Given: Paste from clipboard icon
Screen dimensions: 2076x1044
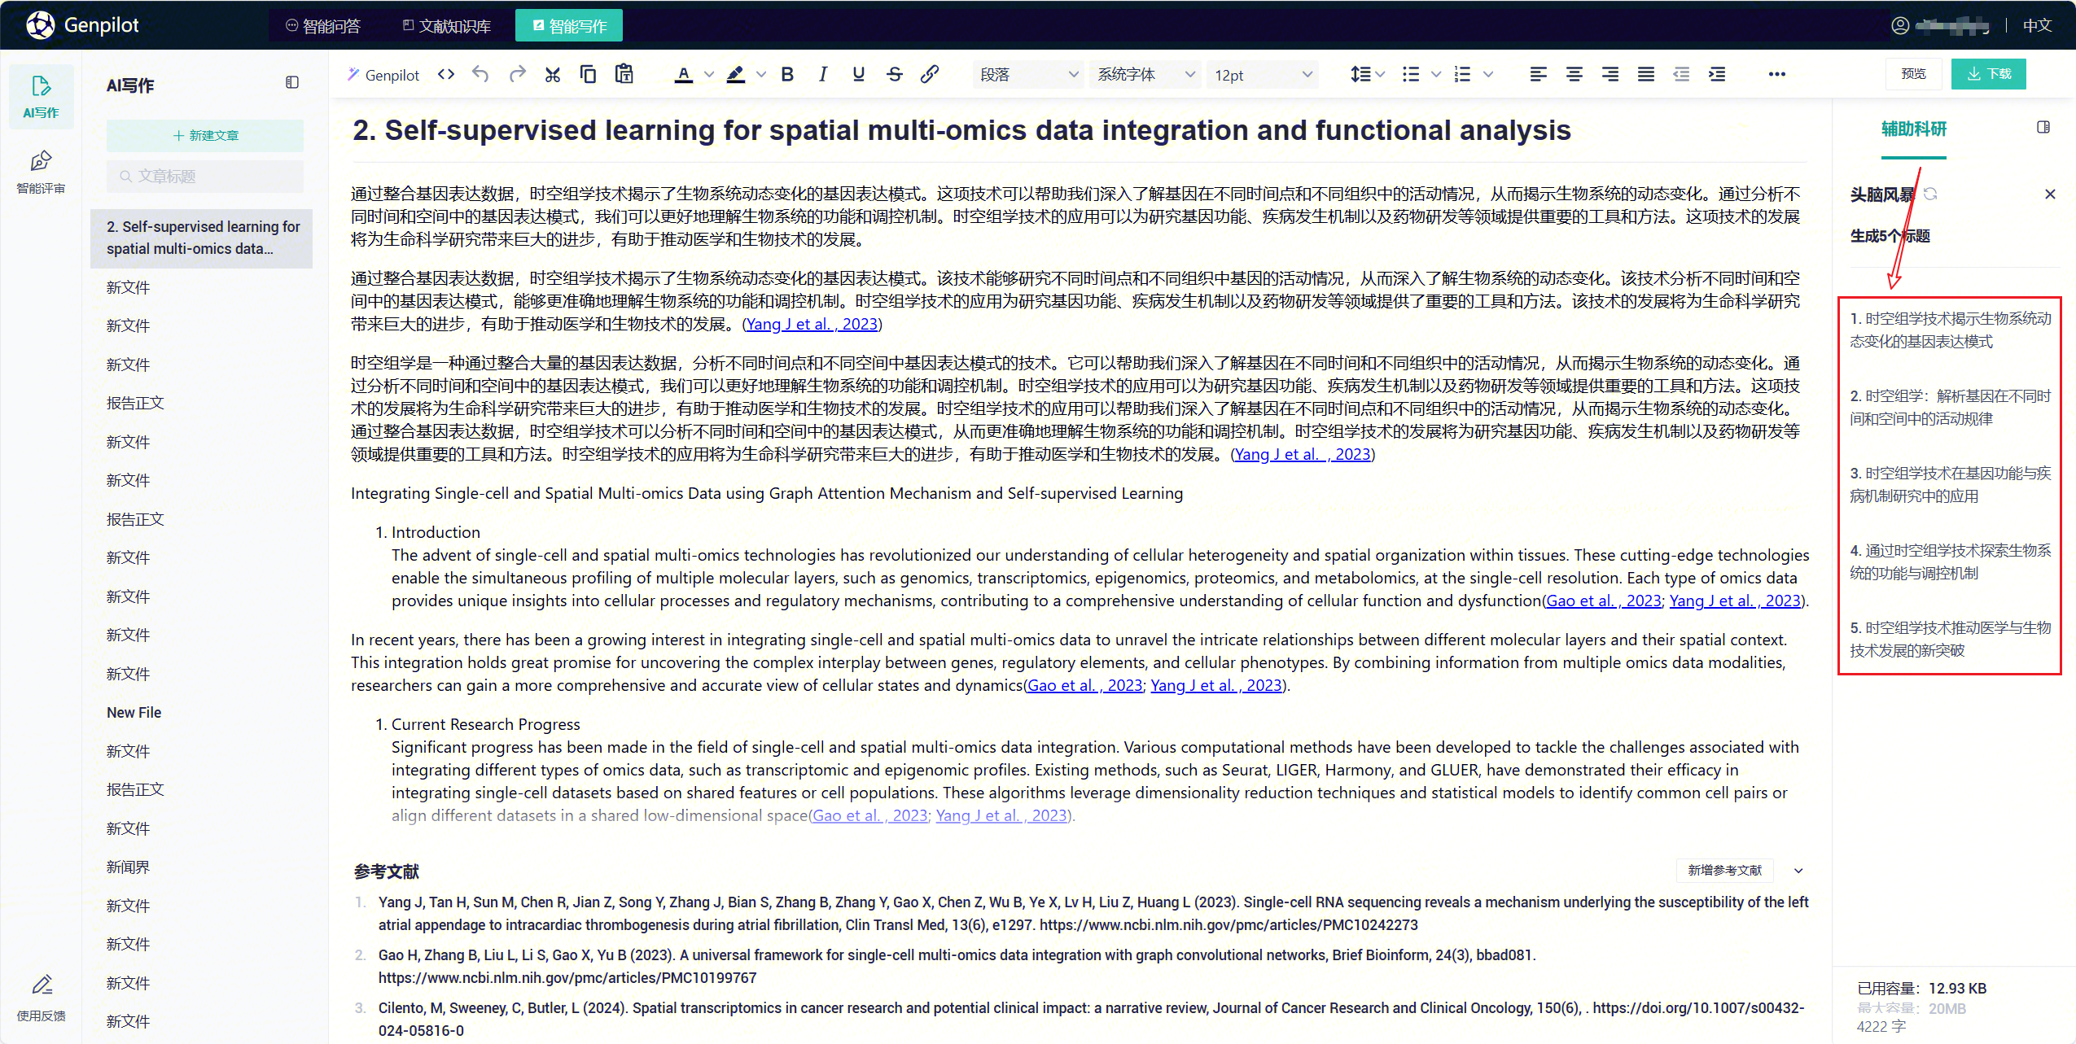Looking at the screenshot, I should 624,75.
